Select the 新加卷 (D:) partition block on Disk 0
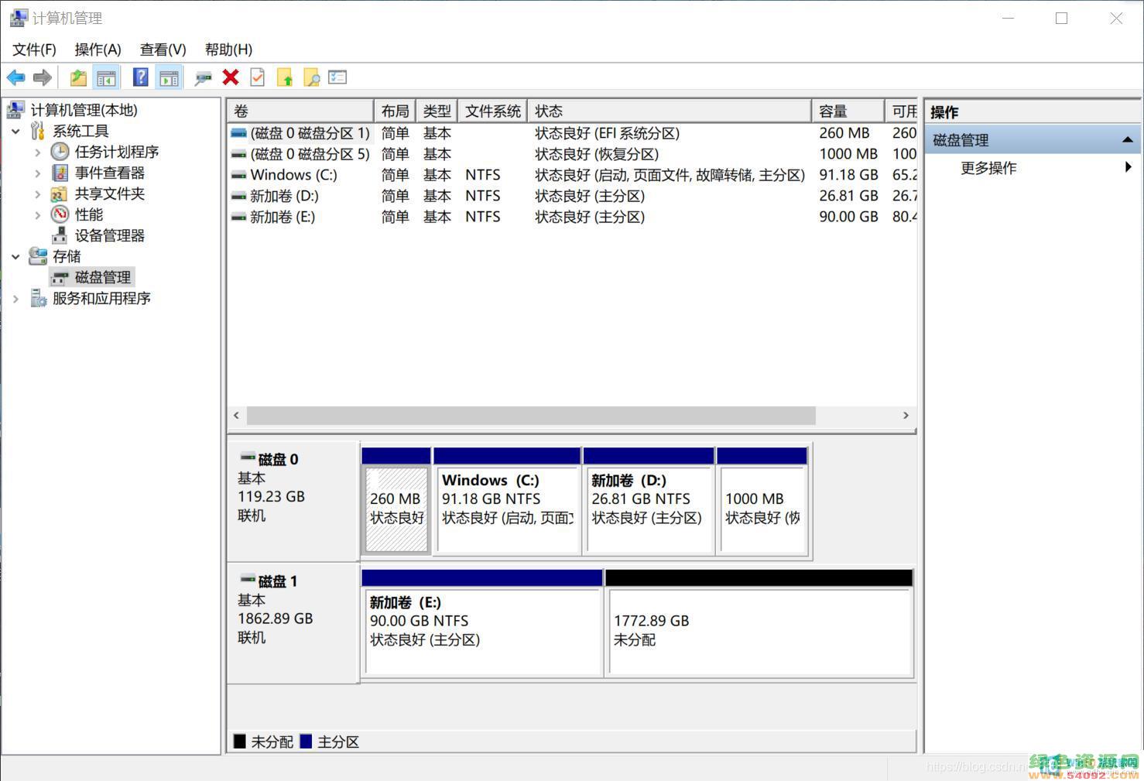Viewport: 1144px width, 781px height. click(649, 502)
